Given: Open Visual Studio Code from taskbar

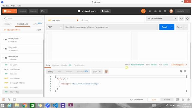Looking at the screenshot, I should 55,105.
